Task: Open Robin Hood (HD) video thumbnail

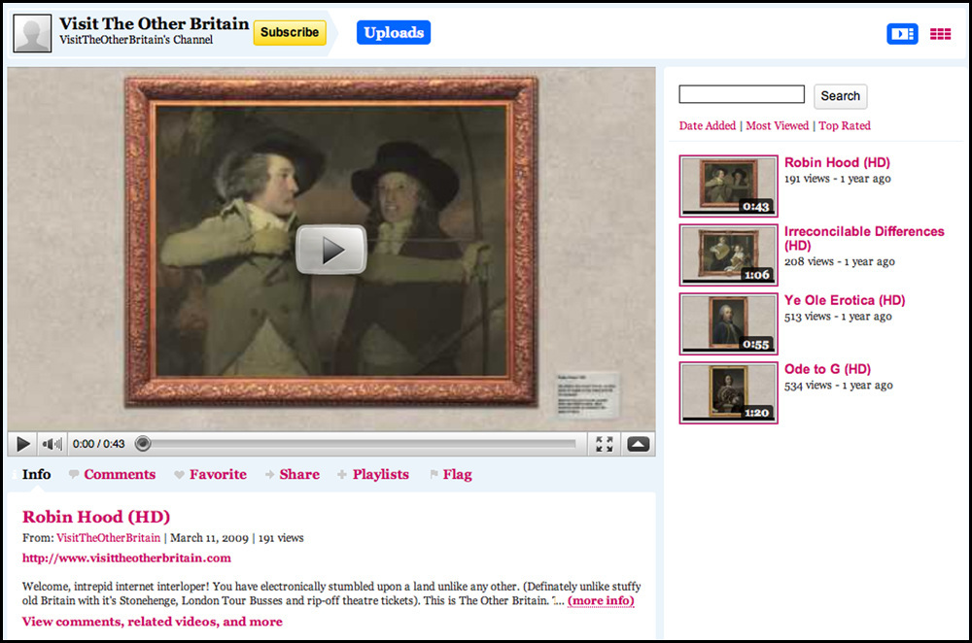Action: click(728, 186)
